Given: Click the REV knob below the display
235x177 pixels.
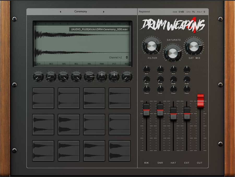Looking at the screenshot, I should [x=127, y=77].
